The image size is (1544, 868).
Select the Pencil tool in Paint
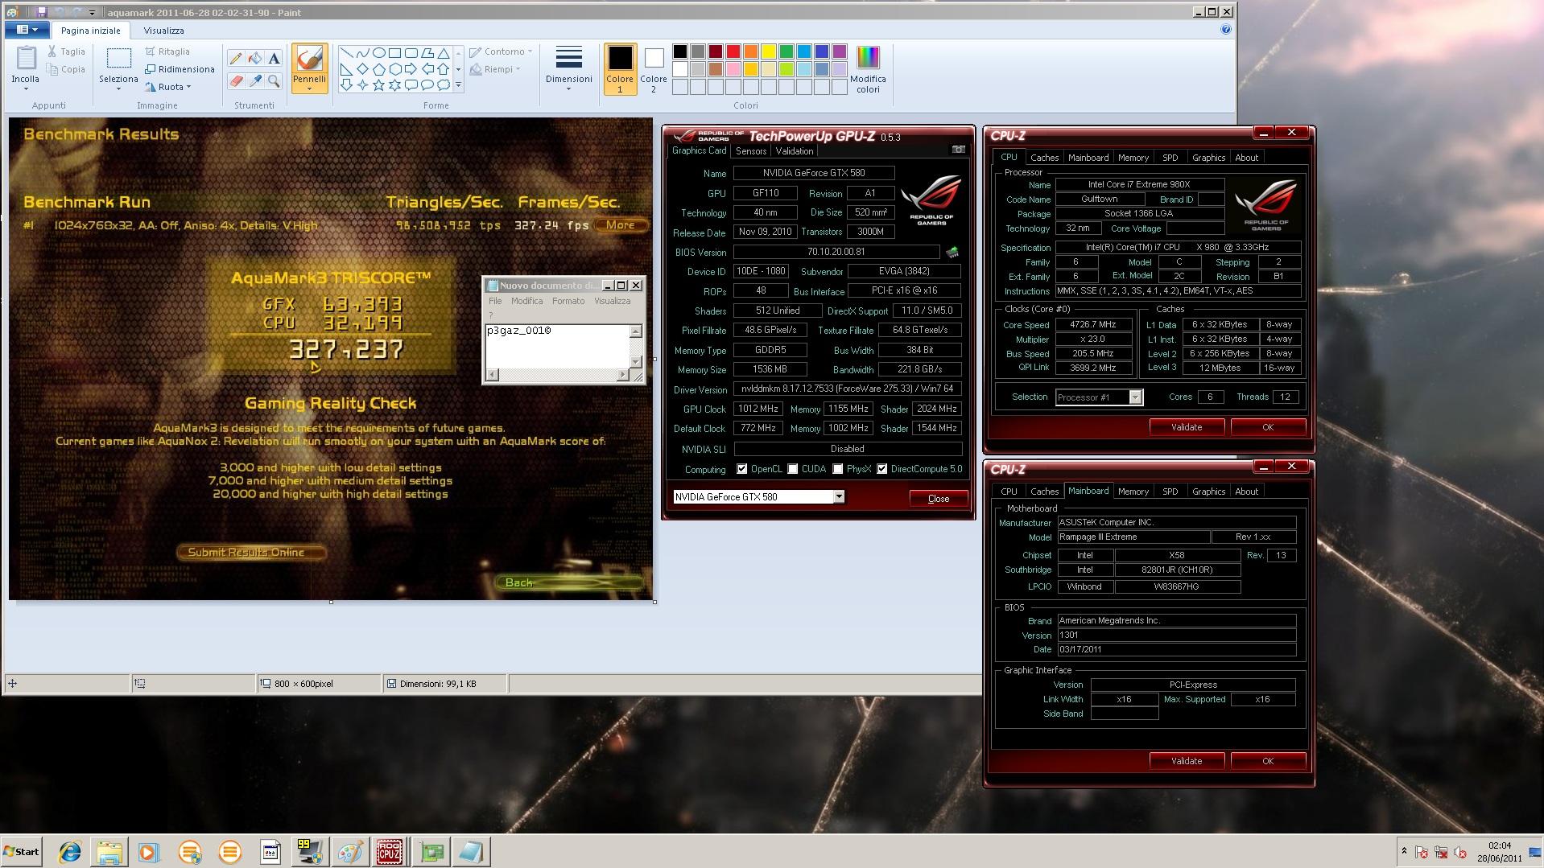[x=236, y=59]
